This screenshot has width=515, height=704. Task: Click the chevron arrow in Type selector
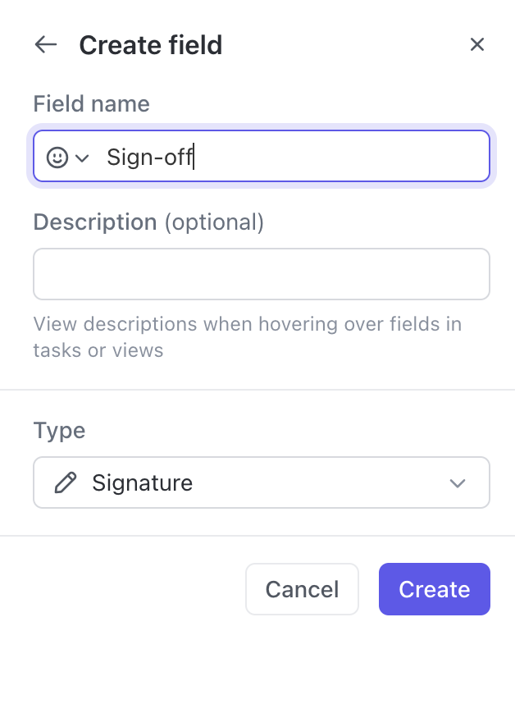coord(458,483)
